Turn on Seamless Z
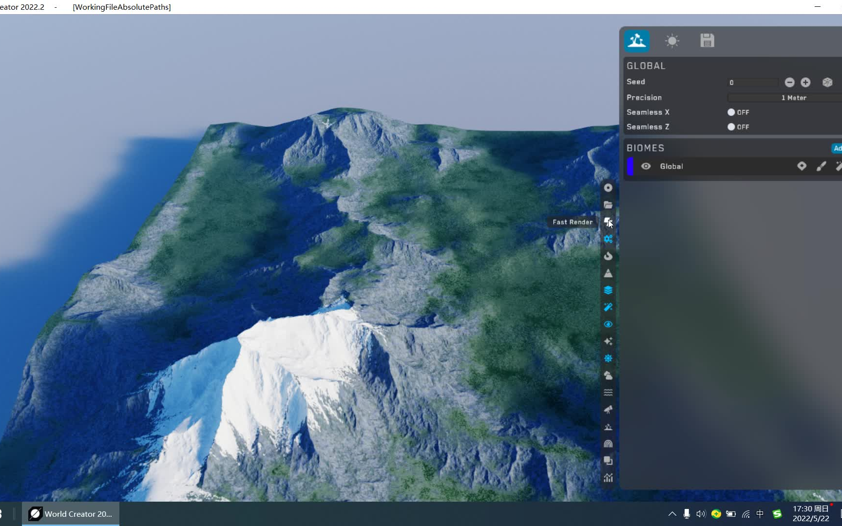 tap(730, 127)
